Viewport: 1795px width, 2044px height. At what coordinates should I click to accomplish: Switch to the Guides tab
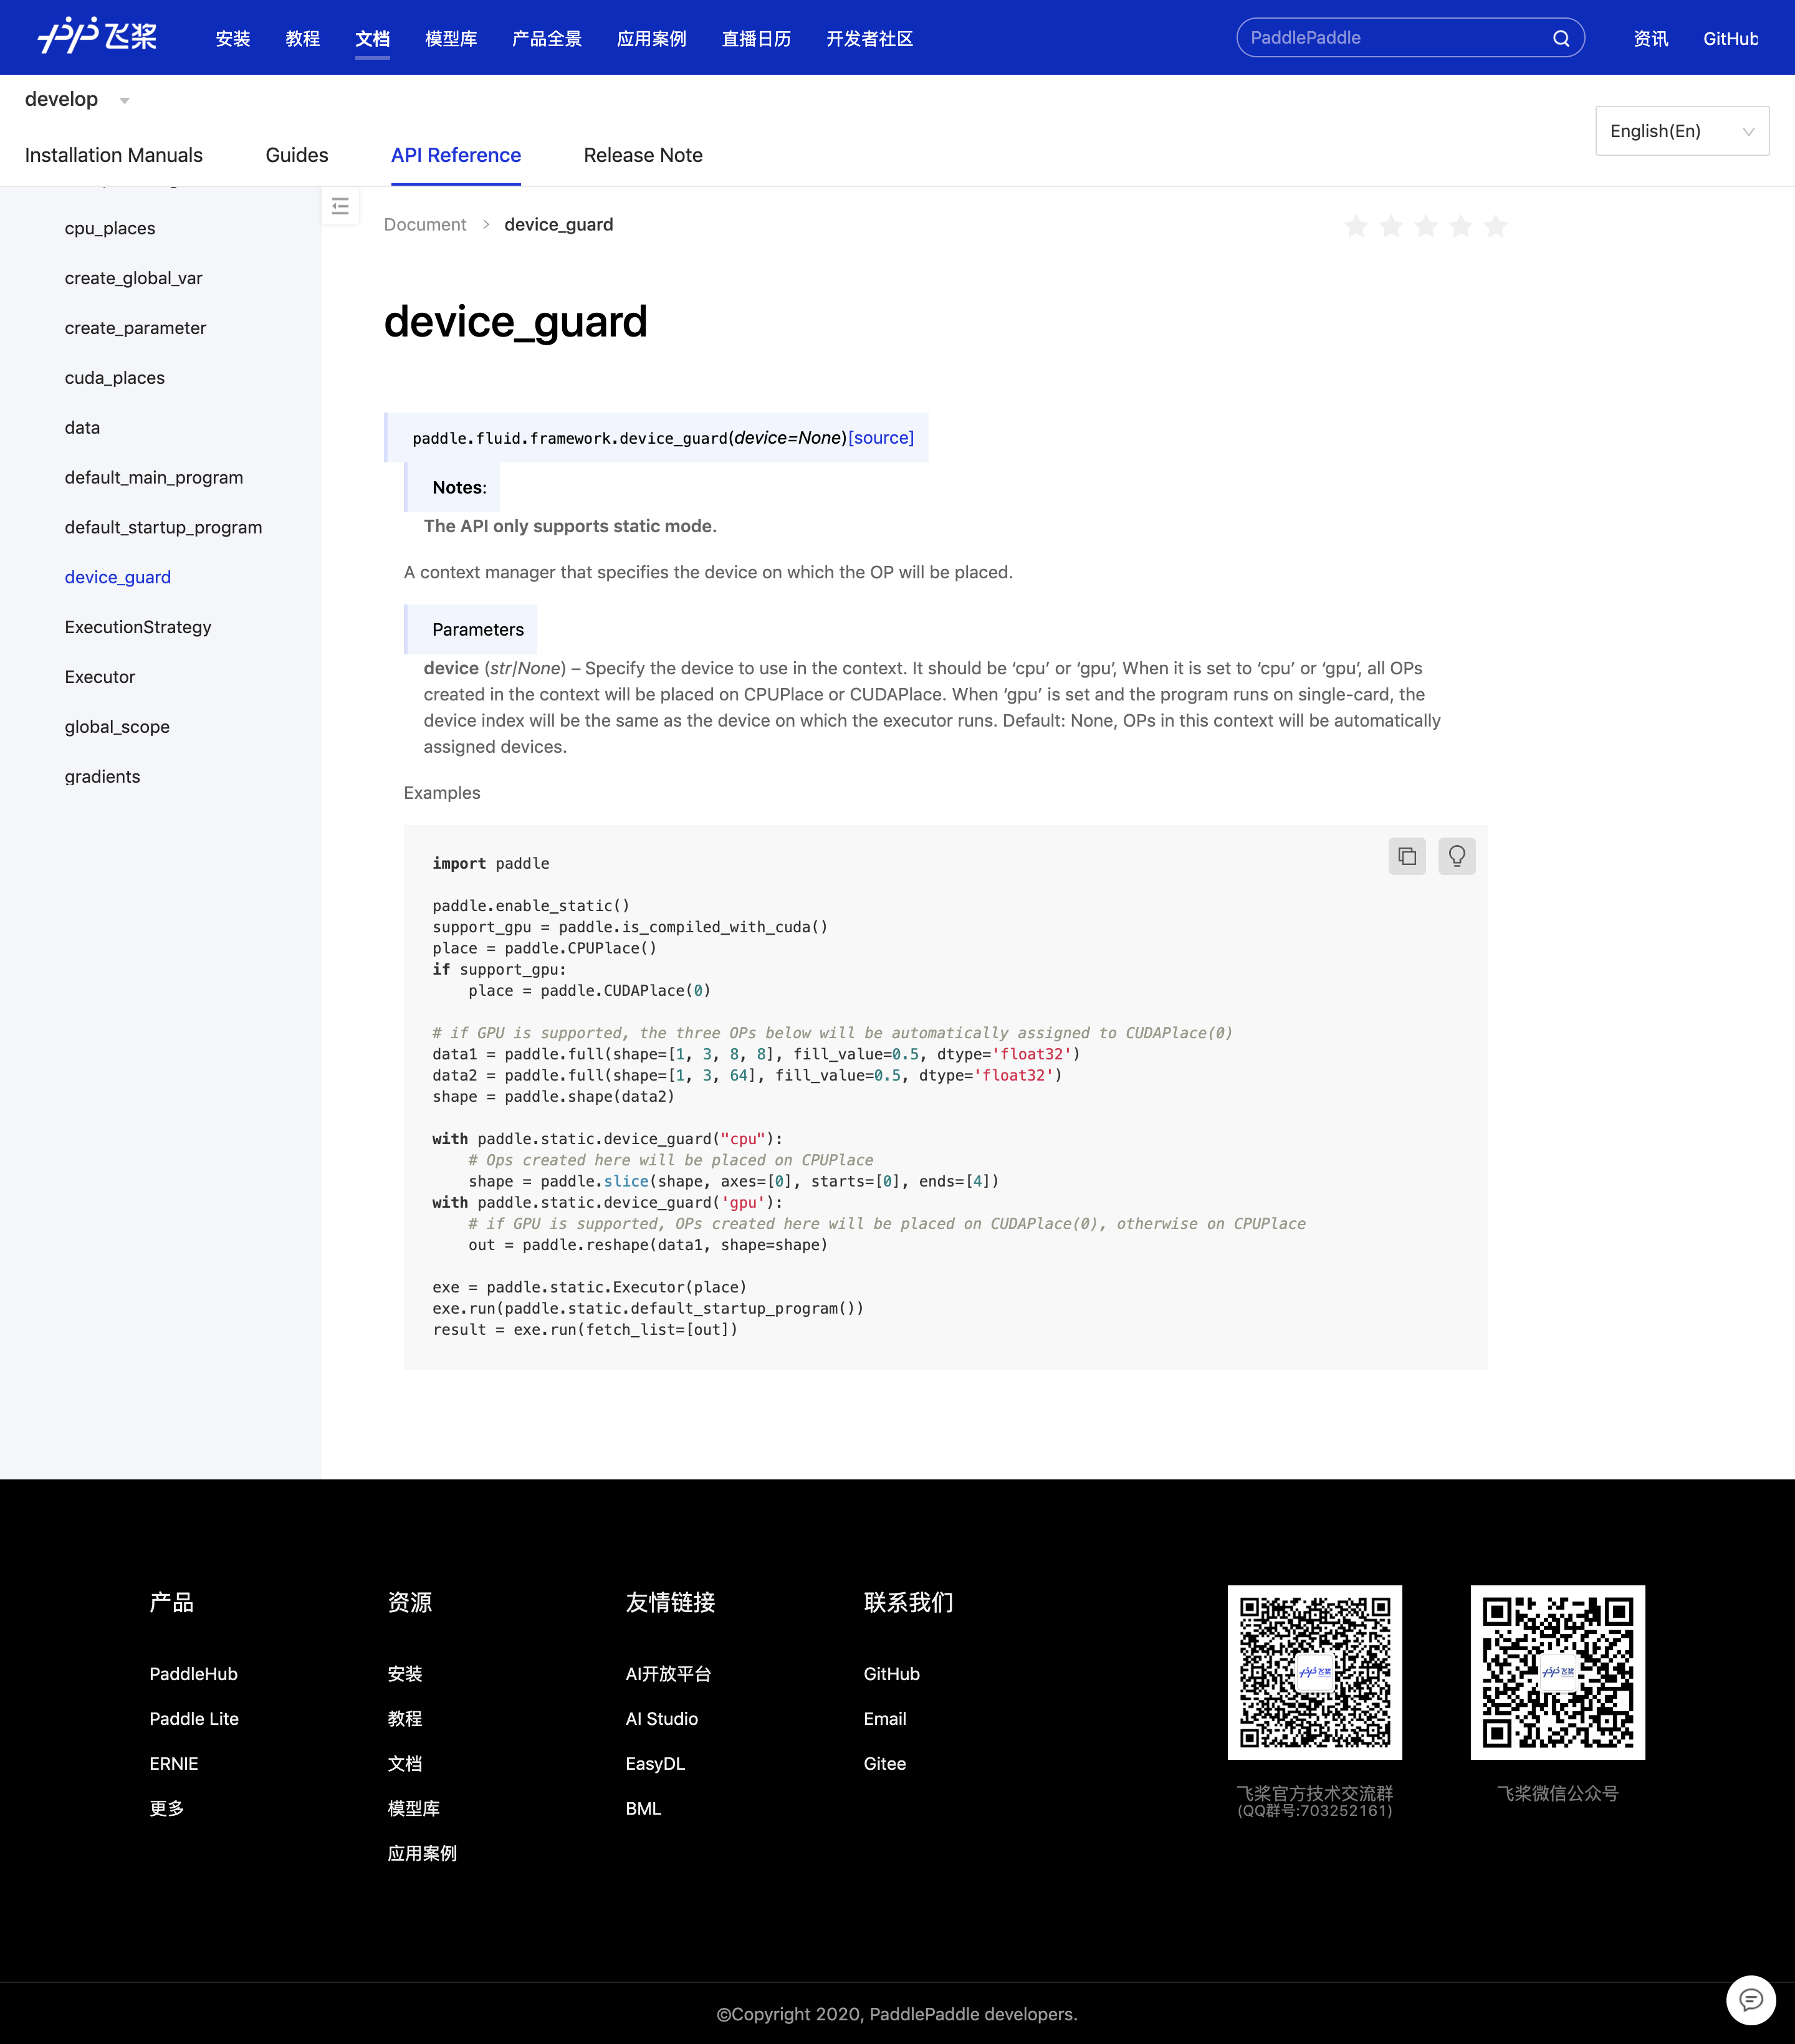click(296, 155)
